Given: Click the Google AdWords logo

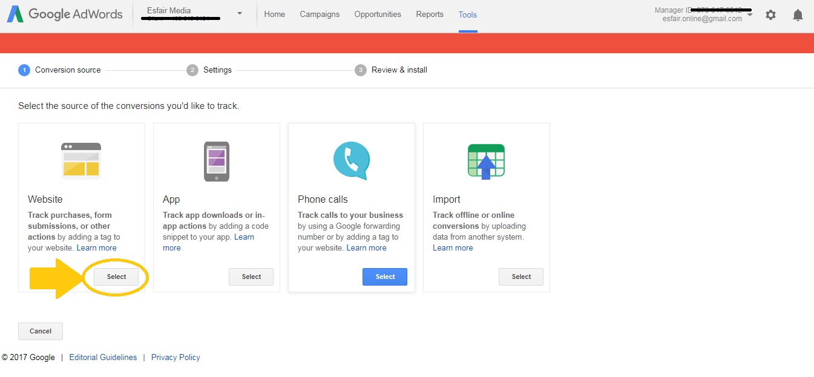Looking at the screenshot, I should [65, 14].
